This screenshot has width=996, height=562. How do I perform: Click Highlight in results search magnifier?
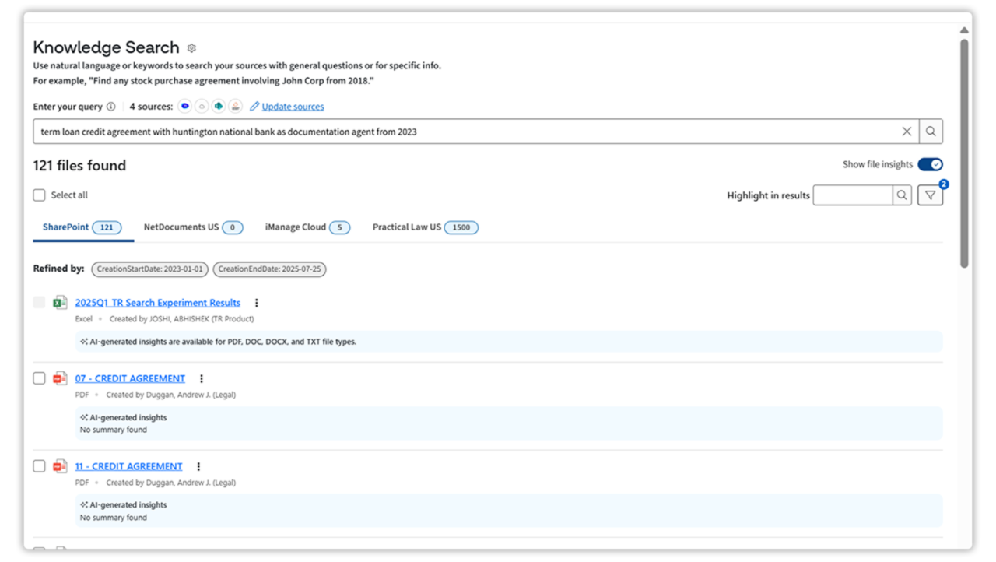(901, 195)
